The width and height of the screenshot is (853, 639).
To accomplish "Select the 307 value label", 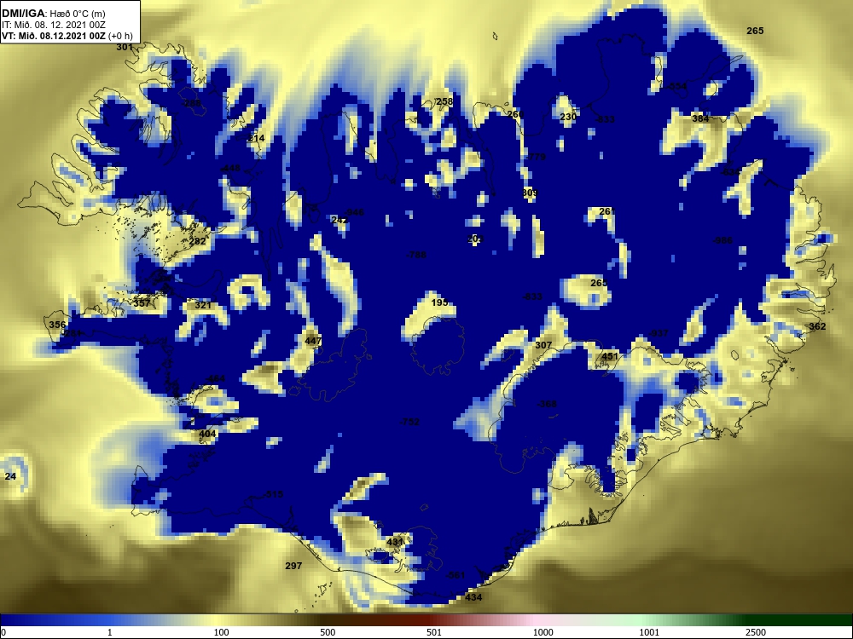I will (x=543, y=345).
